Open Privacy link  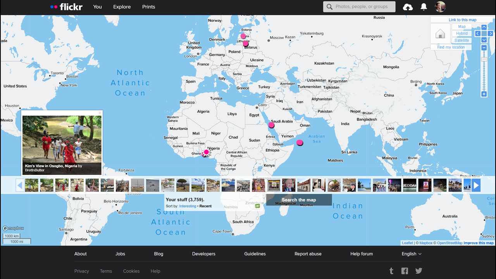[x=82, y=271]
